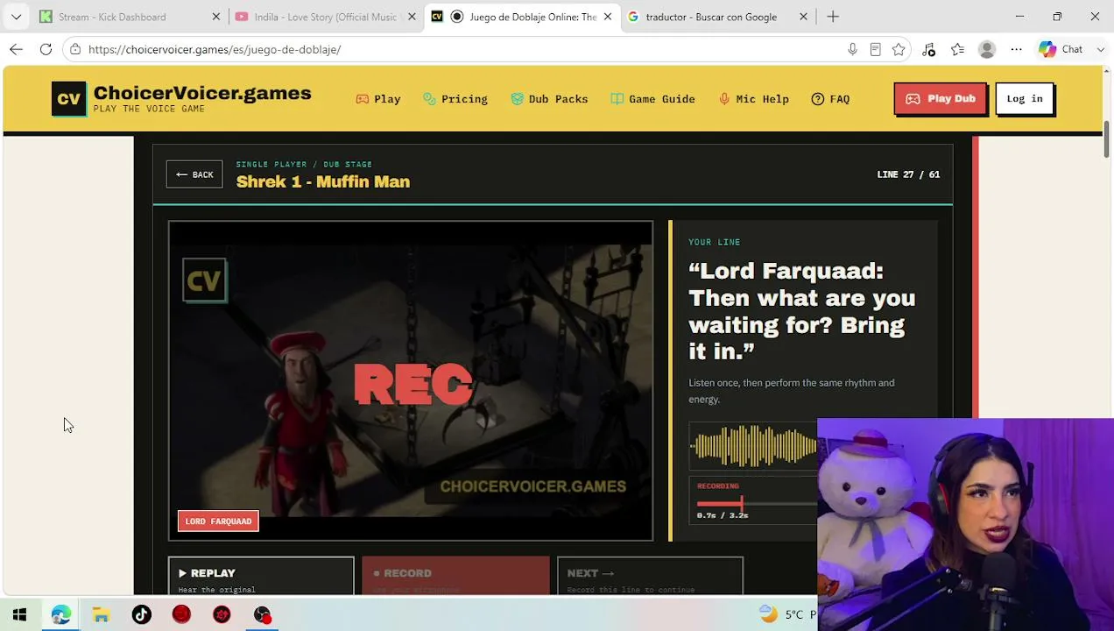This screenshot has height=631, width=1114.
Task: Go back with the BACK button
Action: (x=194, y=174)
